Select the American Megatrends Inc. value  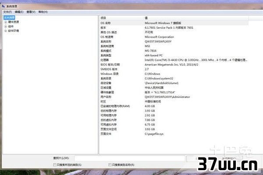coord(171,65)
